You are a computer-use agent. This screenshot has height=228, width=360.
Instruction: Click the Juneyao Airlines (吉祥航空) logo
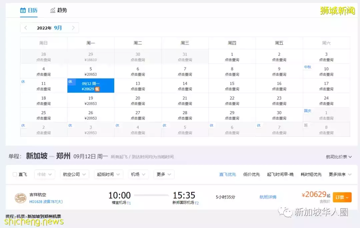click(21, 197)
